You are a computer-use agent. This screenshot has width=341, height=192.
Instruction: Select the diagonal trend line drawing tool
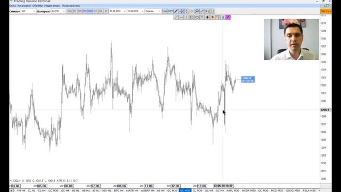click(176, 17)
